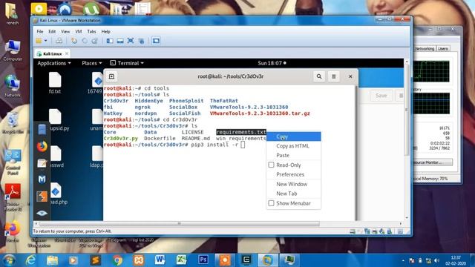Take a snapshot of the virtual machine
This screenshot has height=267, width=475.
(x=74, y=41)
